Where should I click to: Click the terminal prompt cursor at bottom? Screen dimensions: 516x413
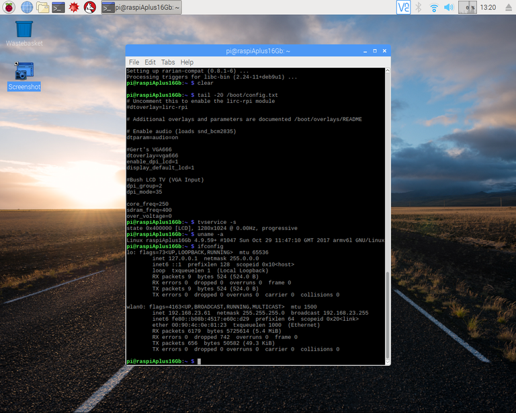(199, 361)
